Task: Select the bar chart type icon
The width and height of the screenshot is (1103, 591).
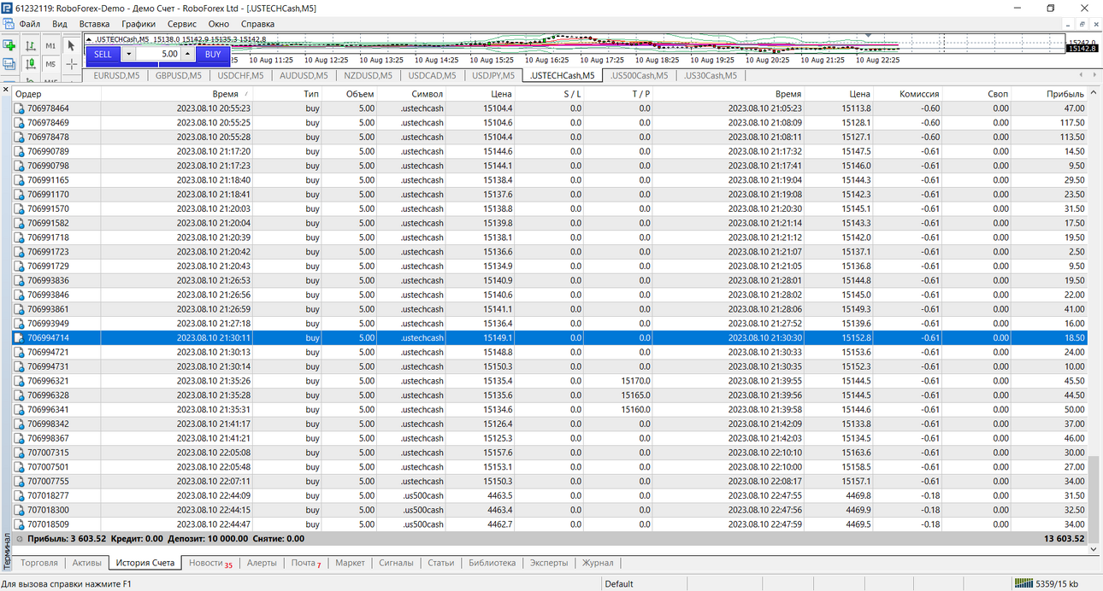Action: click(31, 45)
